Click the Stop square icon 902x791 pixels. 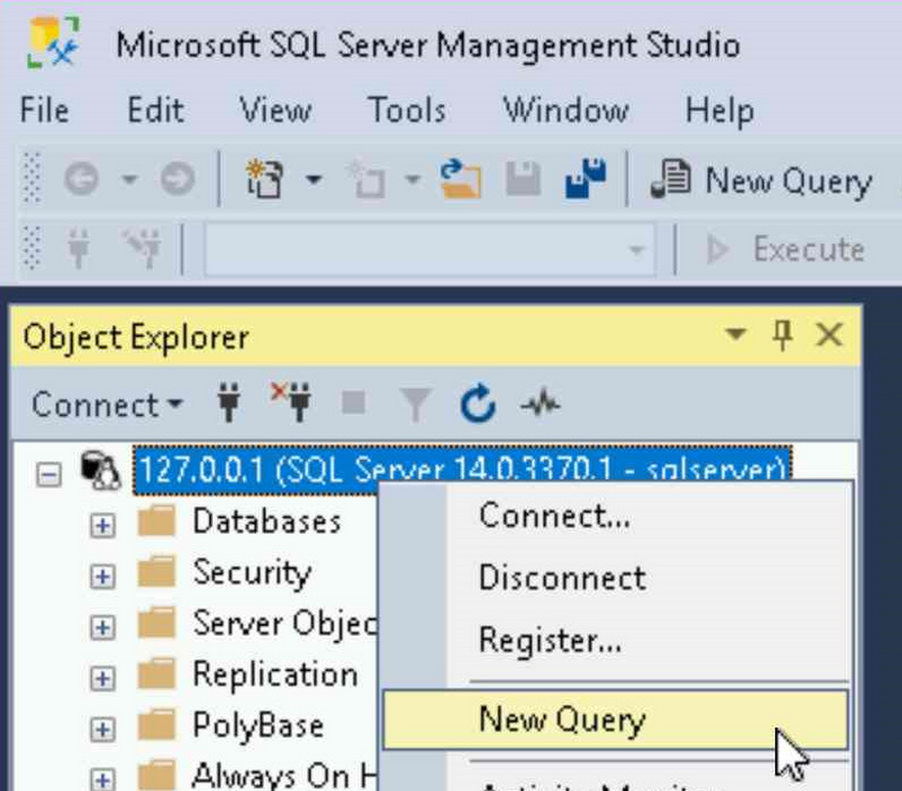click(354, 402)
